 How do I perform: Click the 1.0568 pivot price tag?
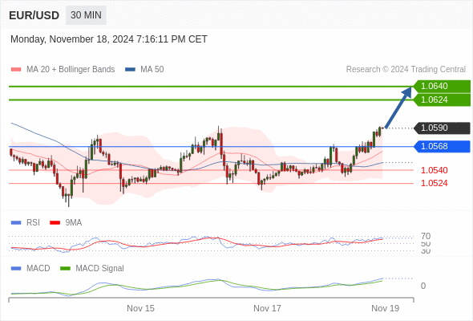(442, 147)
